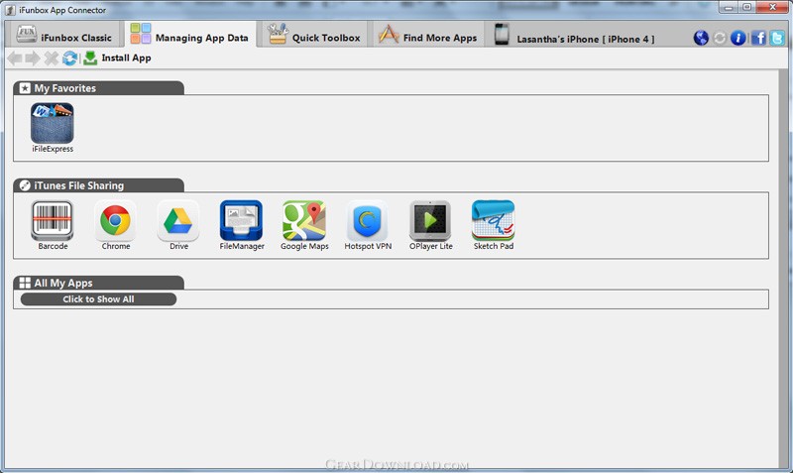
Task: Maximize the iFunbox App Connector window
Action: pyautogui.click(x=747, y=8)
